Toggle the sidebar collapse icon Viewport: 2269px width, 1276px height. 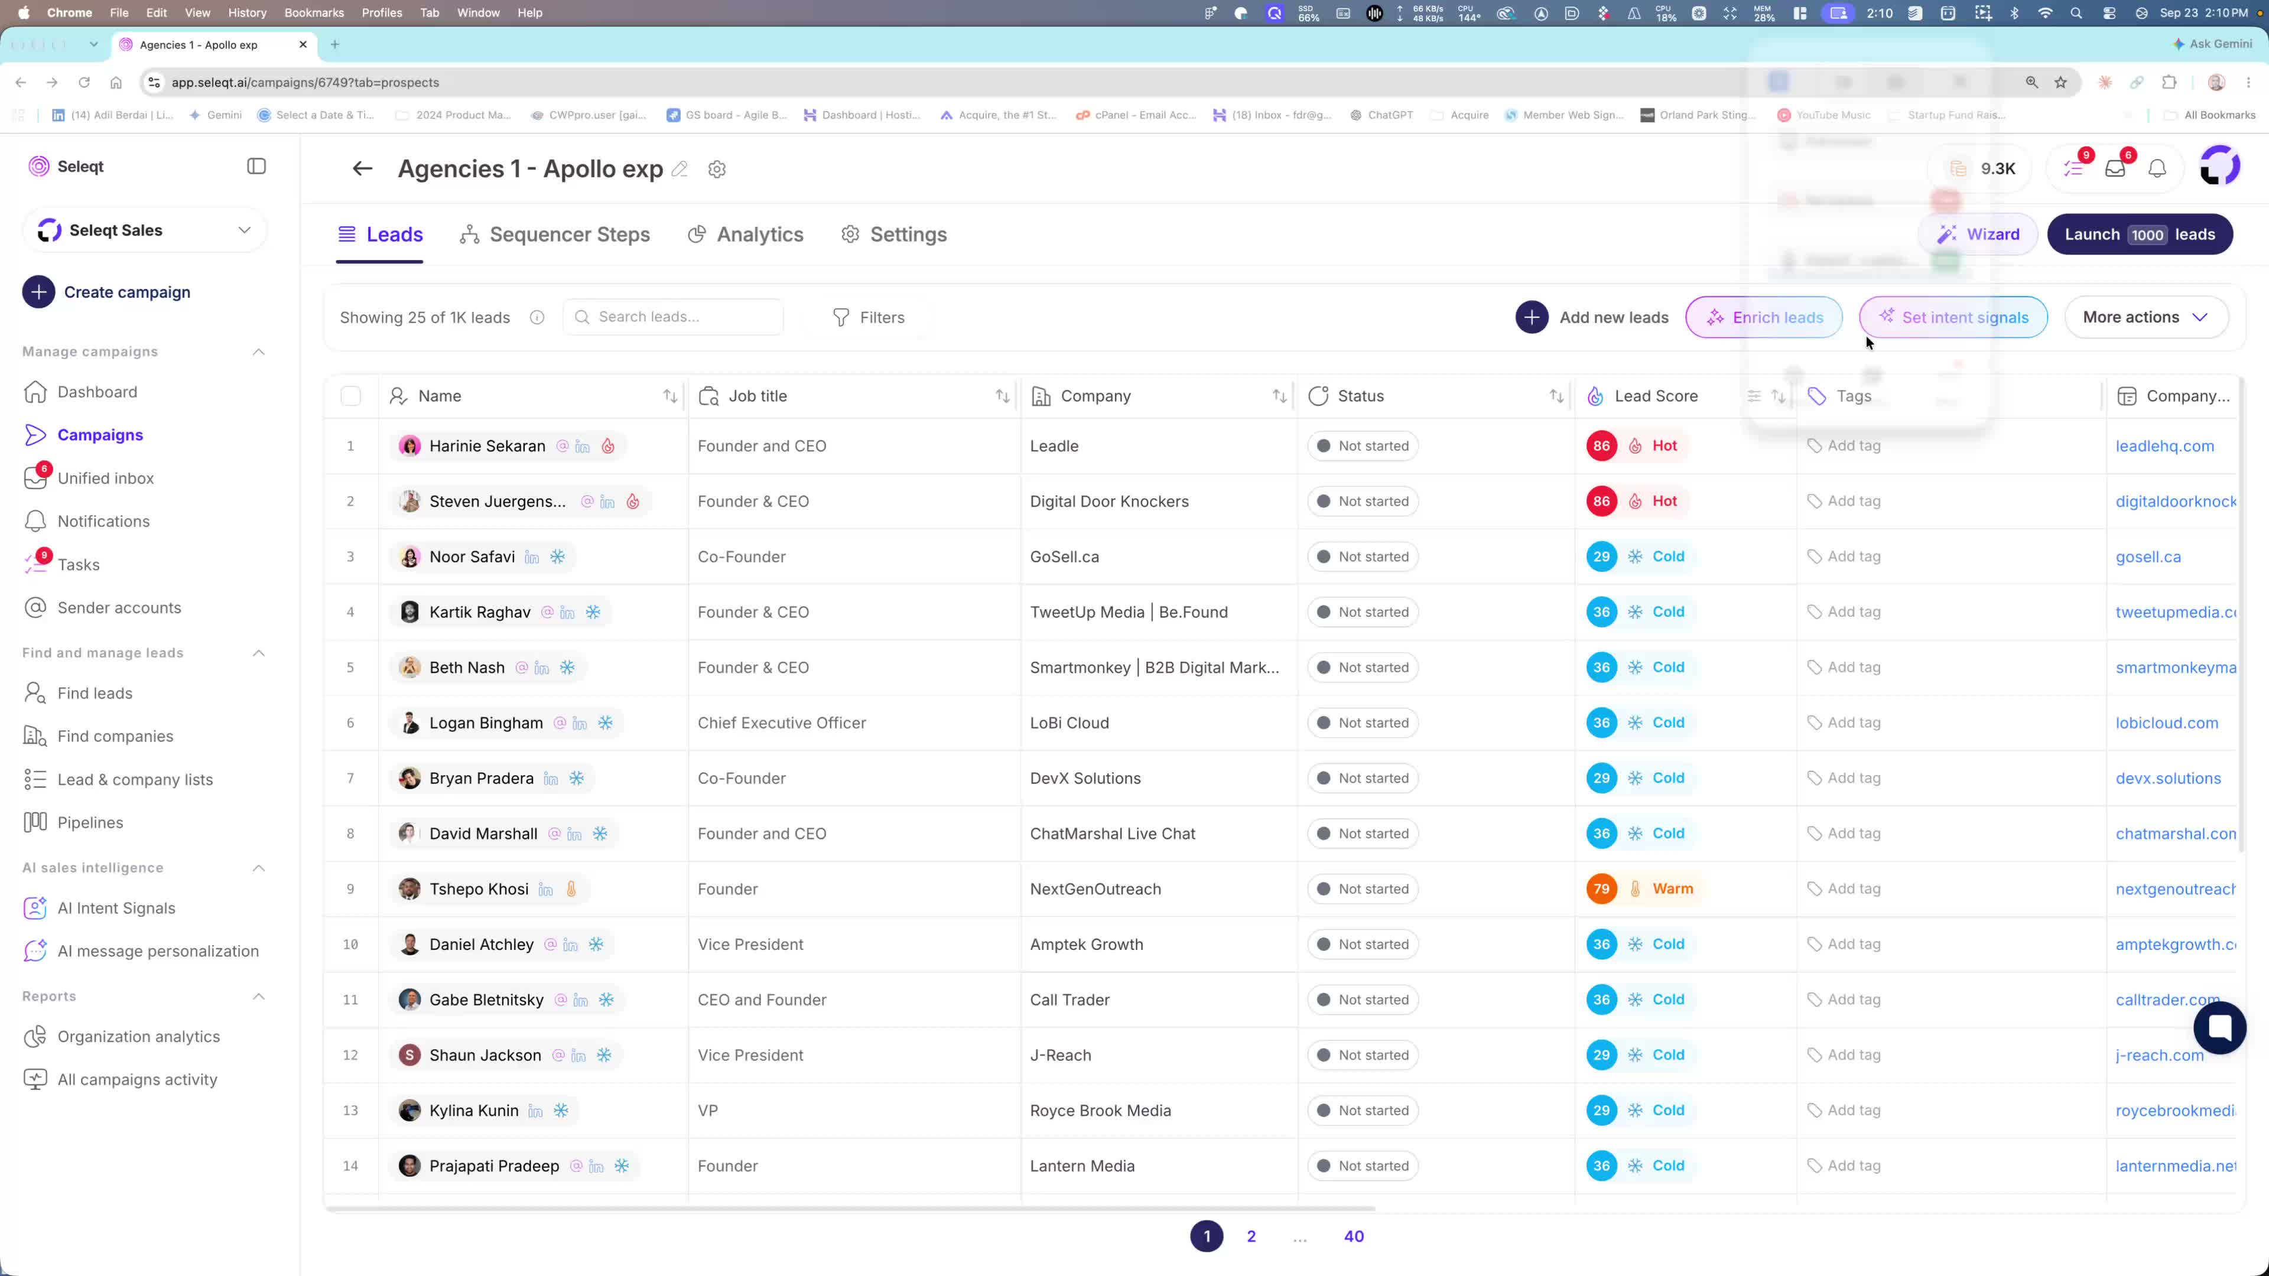coord(256,167)
